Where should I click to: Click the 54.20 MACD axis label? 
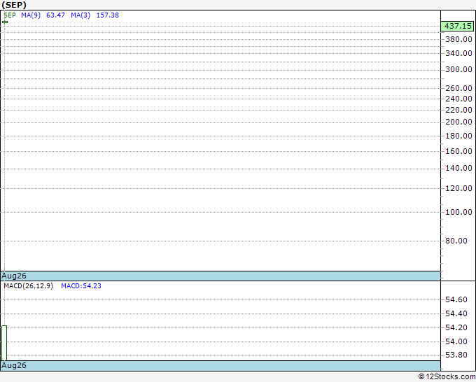tap(456, 327)
